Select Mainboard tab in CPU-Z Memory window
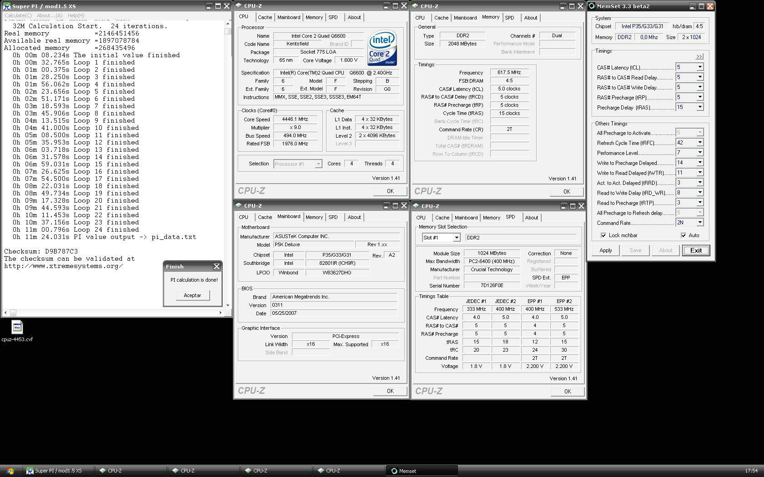The width and height of the screenshot is (764, 477). tap(465, 18)
